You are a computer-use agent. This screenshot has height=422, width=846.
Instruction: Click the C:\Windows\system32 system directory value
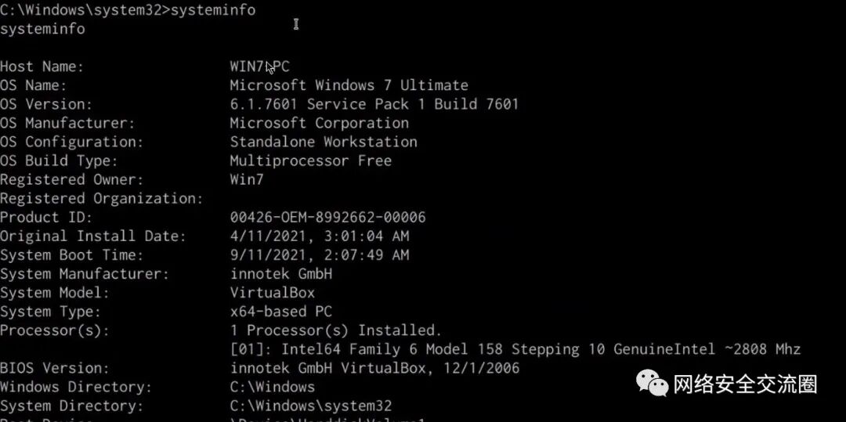[x=310, y=406]
